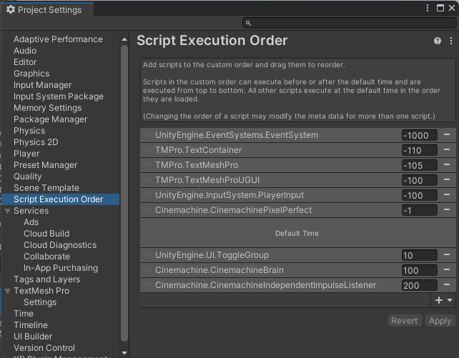Grab the drag handle of CinemachineBrain row
The image size is (459, 358).
(x=147, y=269)
